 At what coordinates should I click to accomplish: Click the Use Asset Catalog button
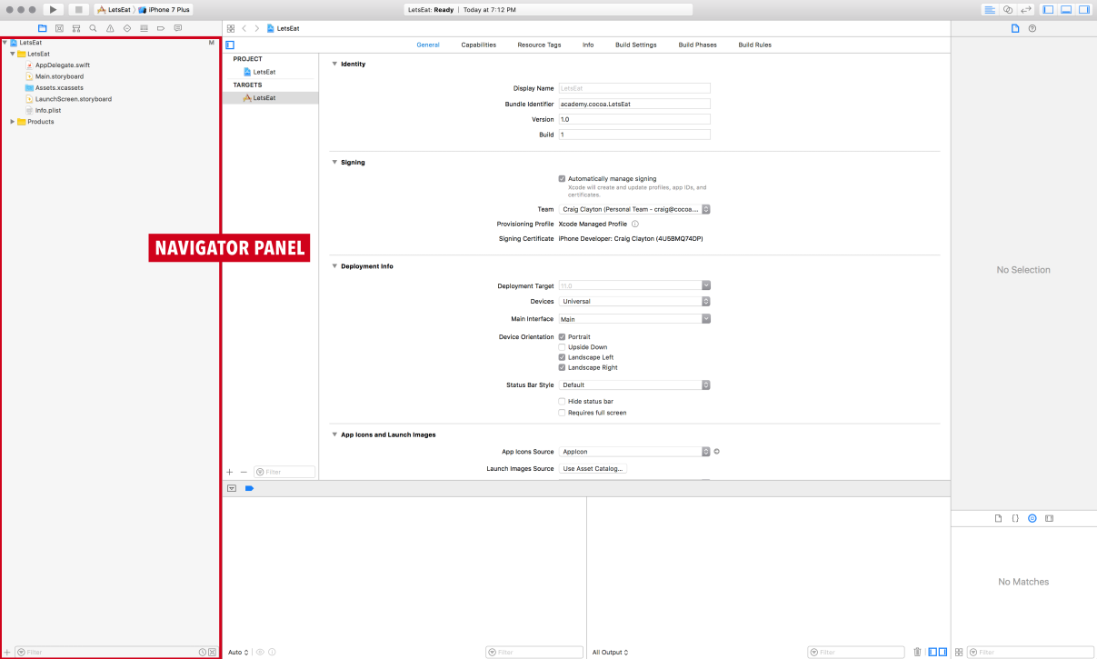click(593, 469)
